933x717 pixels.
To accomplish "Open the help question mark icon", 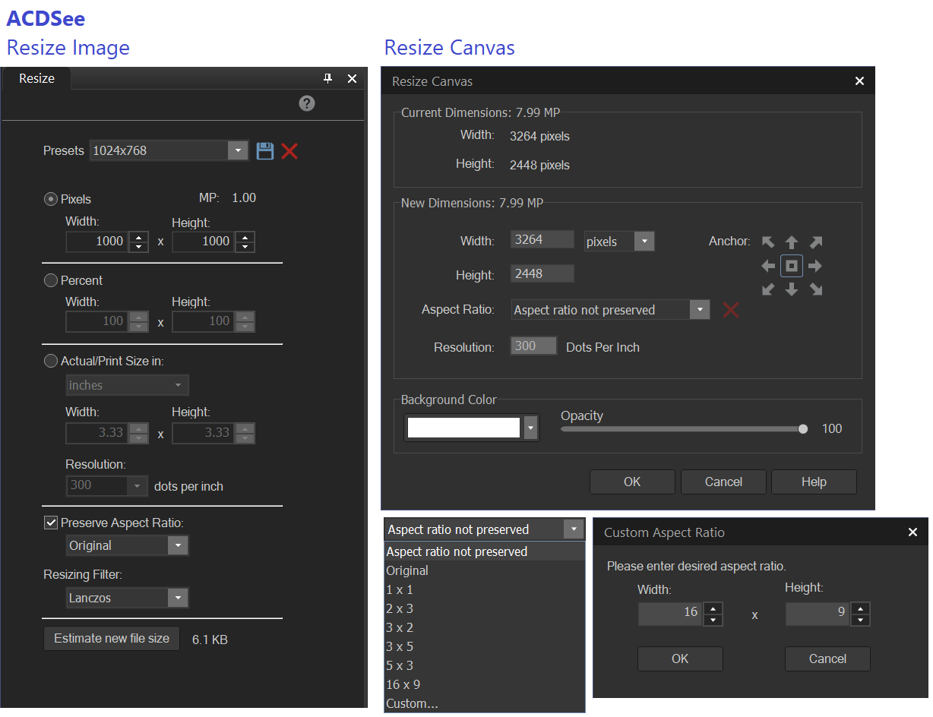I will coord(307,103).
